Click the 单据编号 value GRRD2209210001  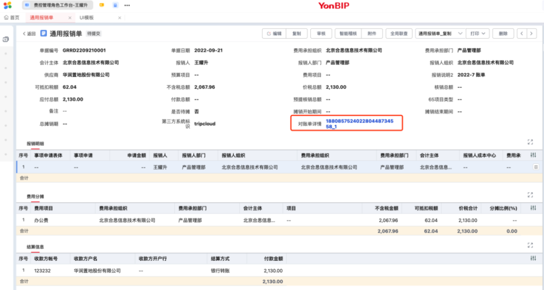(84, 50)
